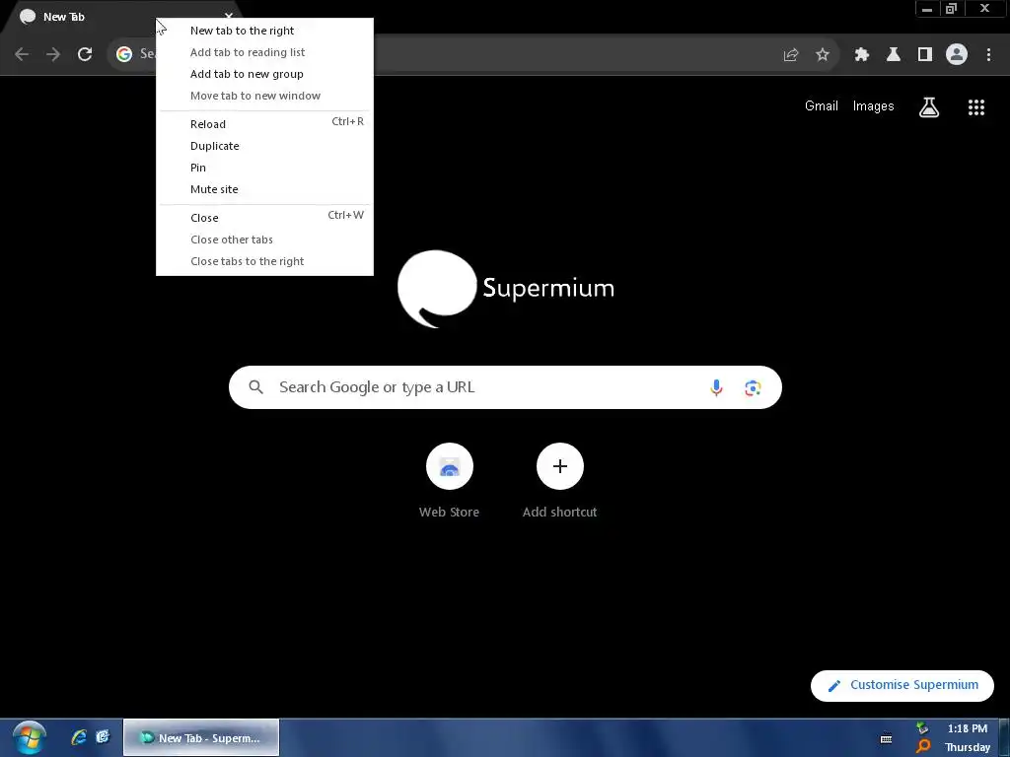The image size is (1010, 757).
Task: Click the second quick launch icon next to Internet Explorer
Action: [103, 737]
